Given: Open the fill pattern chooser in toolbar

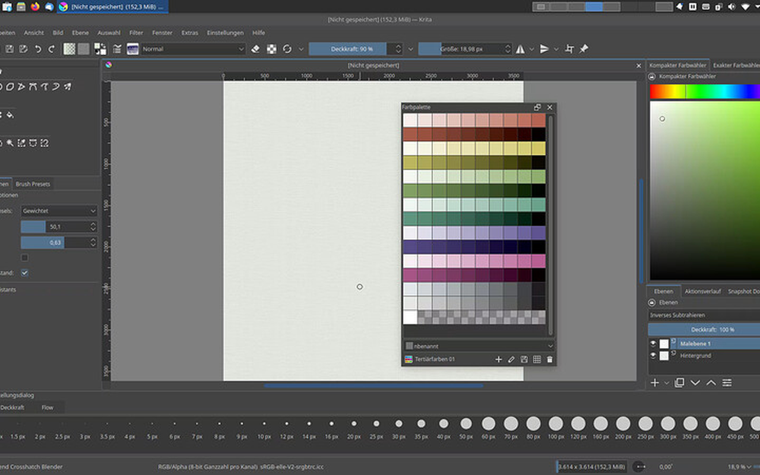Looking at the screenshot, I should tap(84, 49).
